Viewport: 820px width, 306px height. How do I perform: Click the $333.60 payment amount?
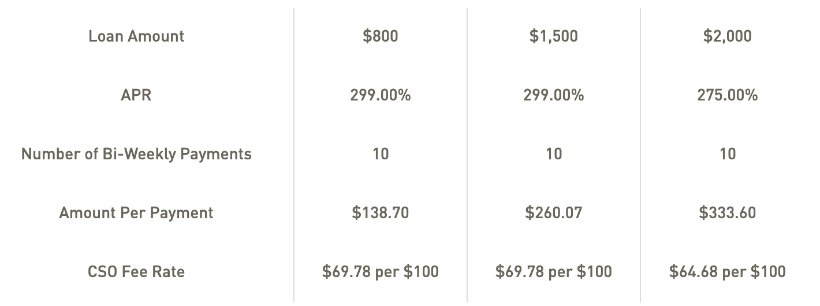tap(728, 213)
